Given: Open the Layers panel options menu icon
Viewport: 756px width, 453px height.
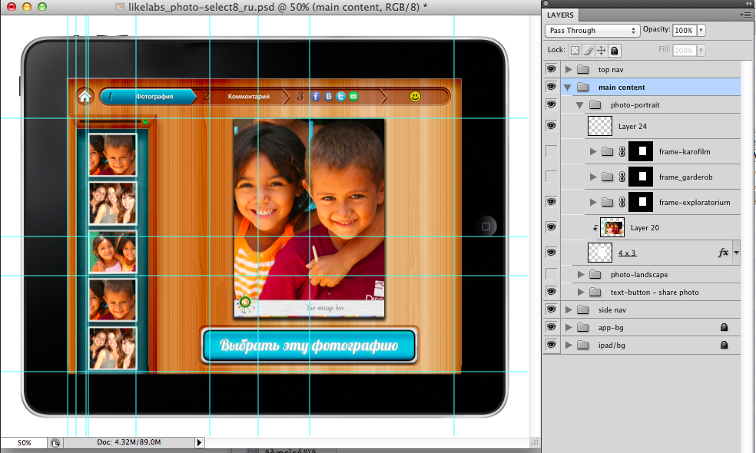Looking at the screenshot, I should point(745,15).
